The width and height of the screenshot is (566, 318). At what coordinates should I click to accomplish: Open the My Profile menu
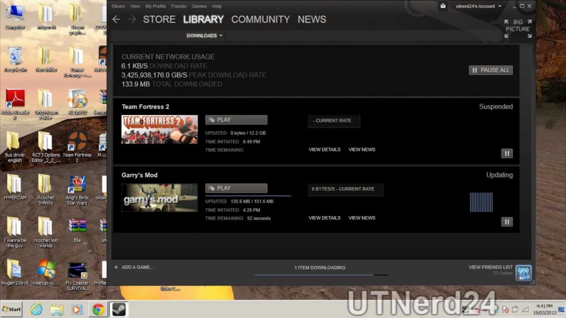pos(156,6)
